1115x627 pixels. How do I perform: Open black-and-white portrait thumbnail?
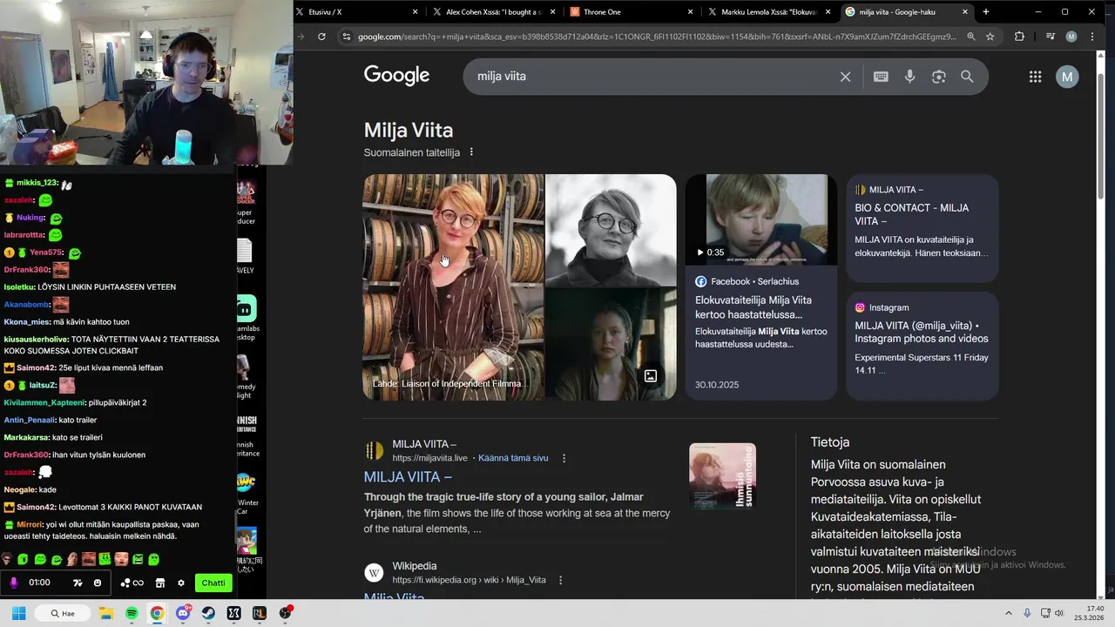611,230
